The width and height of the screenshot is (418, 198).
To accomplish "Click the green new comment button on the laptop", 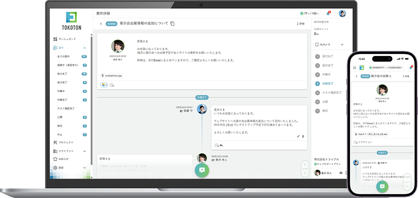I will (202, 170).
